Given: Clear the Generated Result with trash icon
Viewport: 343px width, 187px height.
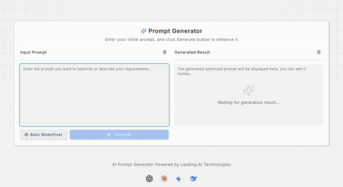Looking at the screenshot, I should coord(319,52).
